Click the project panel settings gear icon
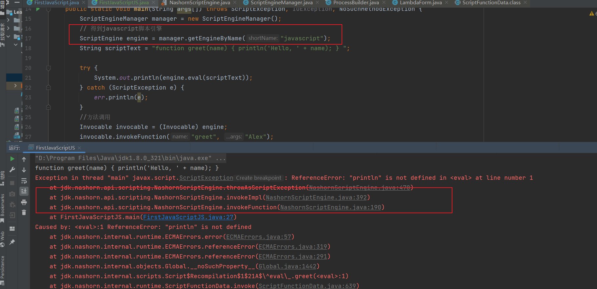The image size is (597, 289). tap(8, 2)
